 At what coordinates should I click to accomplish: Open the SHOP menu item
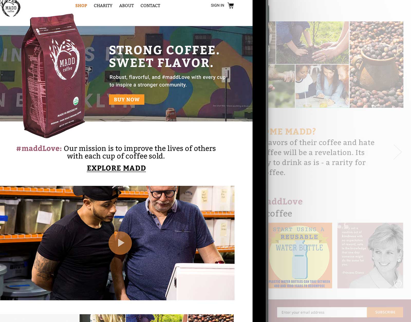(x=81, y=6)
